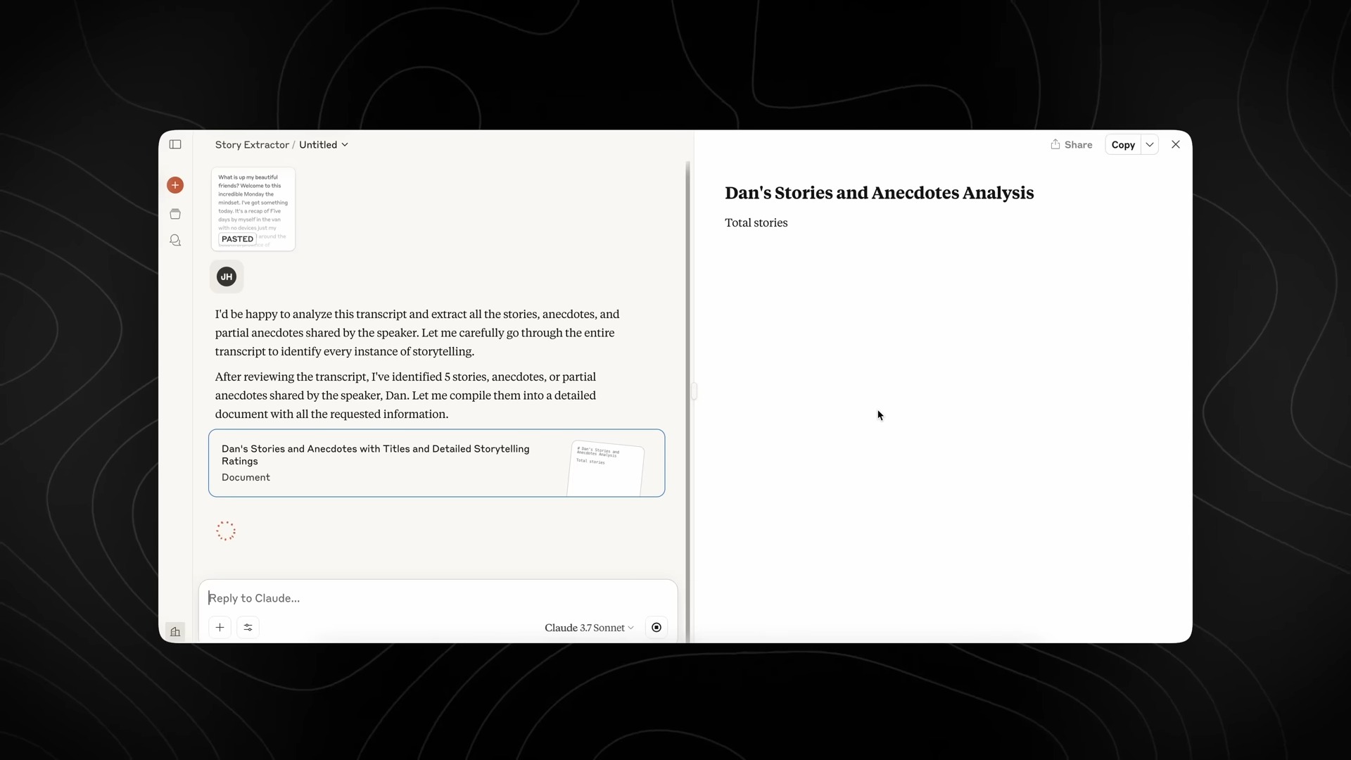Expand the Copy options chevron
Viewport: 1351px width, 760px height.
[1150, 144]
